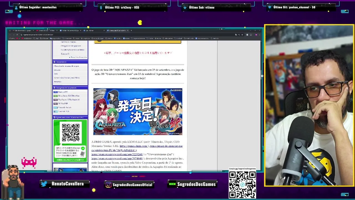Switch to the YouTube browser tab

pyautogui.click(x=47, y=31)
